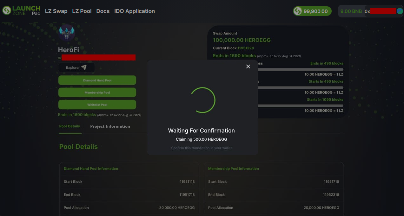The width and height of the screenshot is (404, 216).
Task: Click Pool Allocation 30,000.00 HEROEGG value
Action: [177, 208]
